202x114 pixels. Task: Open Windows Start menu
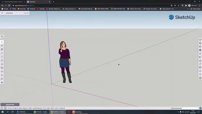(x=3, y=112)
